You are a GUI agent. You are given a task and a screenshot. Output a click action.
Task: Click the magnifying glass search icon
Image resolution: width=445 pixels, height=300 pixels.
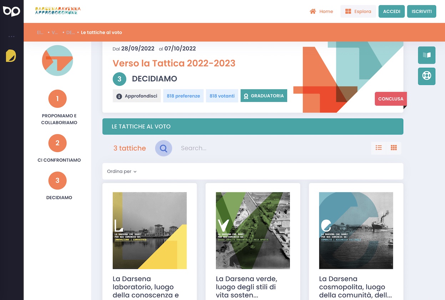(163, 148)
